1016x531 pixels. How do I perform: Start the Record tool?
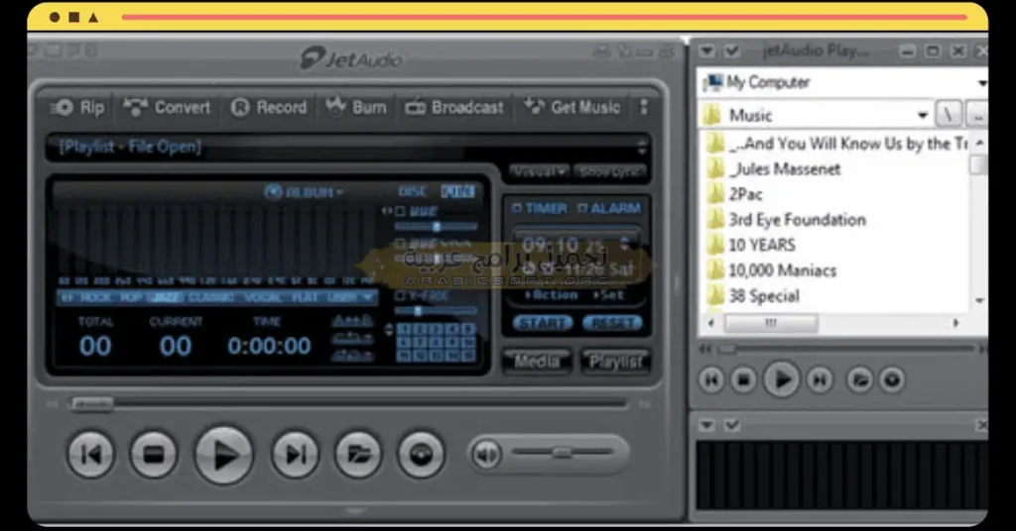269,107
